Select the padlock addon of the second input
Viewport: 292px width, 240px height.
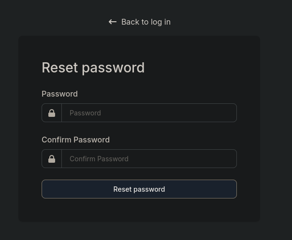52,159
